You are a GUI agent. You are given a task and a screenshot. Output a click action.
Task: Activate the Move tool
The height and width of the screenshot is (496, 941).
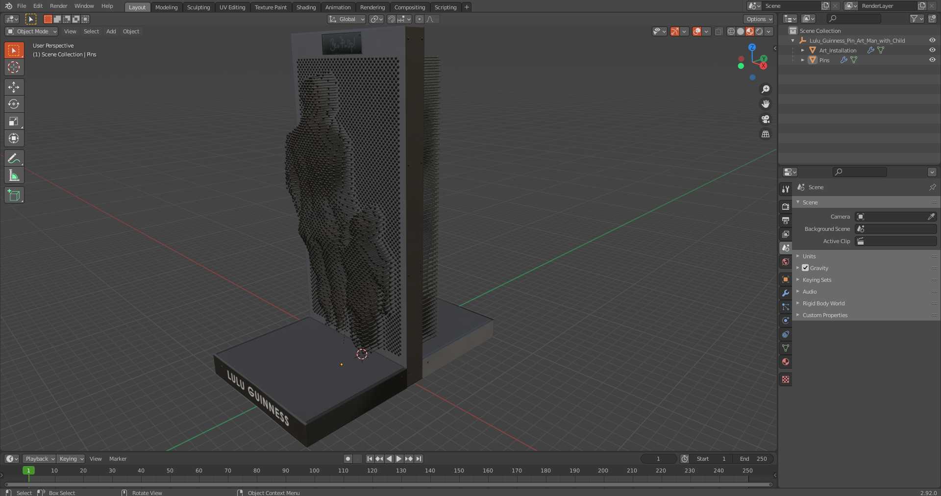(x=14, y=87)
